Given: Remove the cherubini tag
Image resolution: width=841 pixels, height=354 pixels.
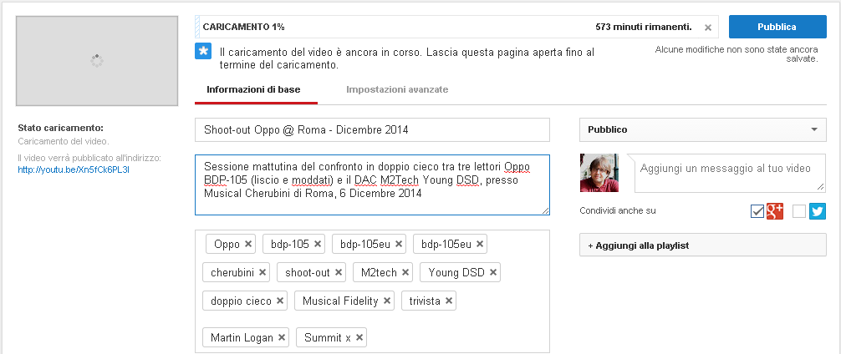Looking at the screenshot, I should (x=262, y=273).
